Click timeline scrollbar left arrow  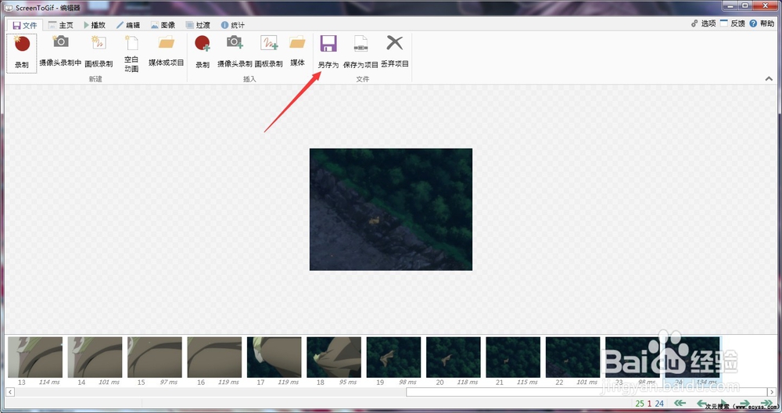10,392
